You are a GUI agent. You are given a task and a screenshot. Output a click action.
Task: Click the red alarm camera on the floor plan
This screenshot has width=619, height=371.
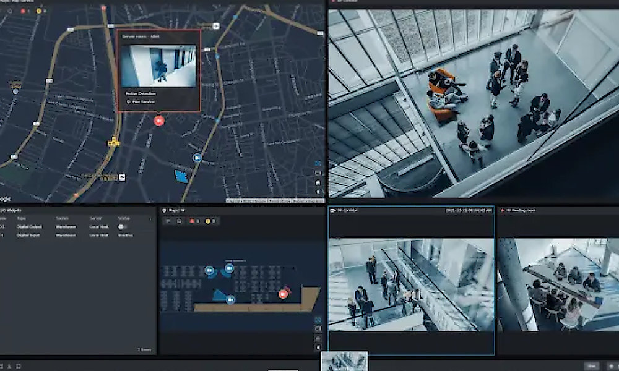pos(284,294)
